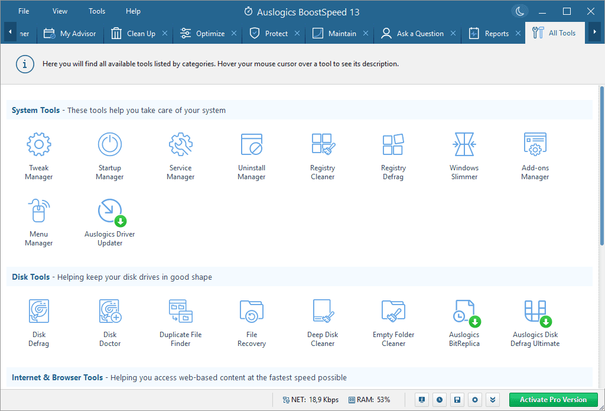Click the exclamation notification icon in status bar
Viewport: 605px width, 411px height.
point(422,399)
